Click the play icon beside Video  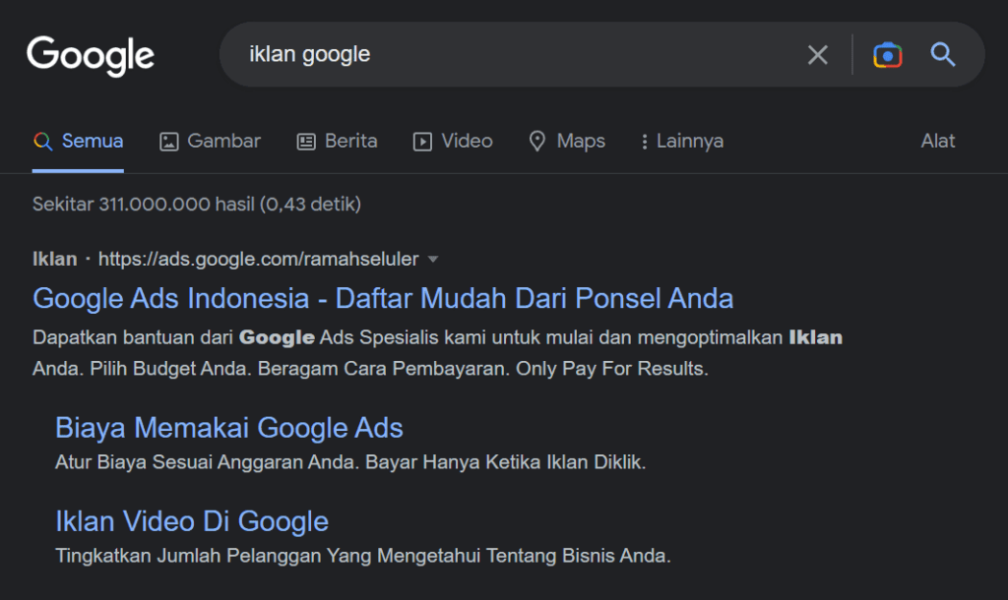click(421, 141)
